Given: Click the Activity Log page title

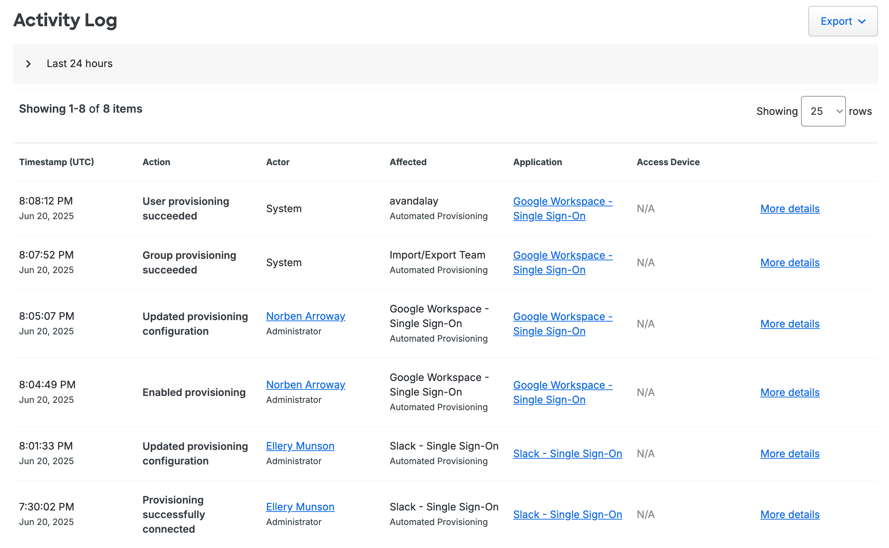Looking at the screenshot, I should pyautogui.click(x=65, y=21).
